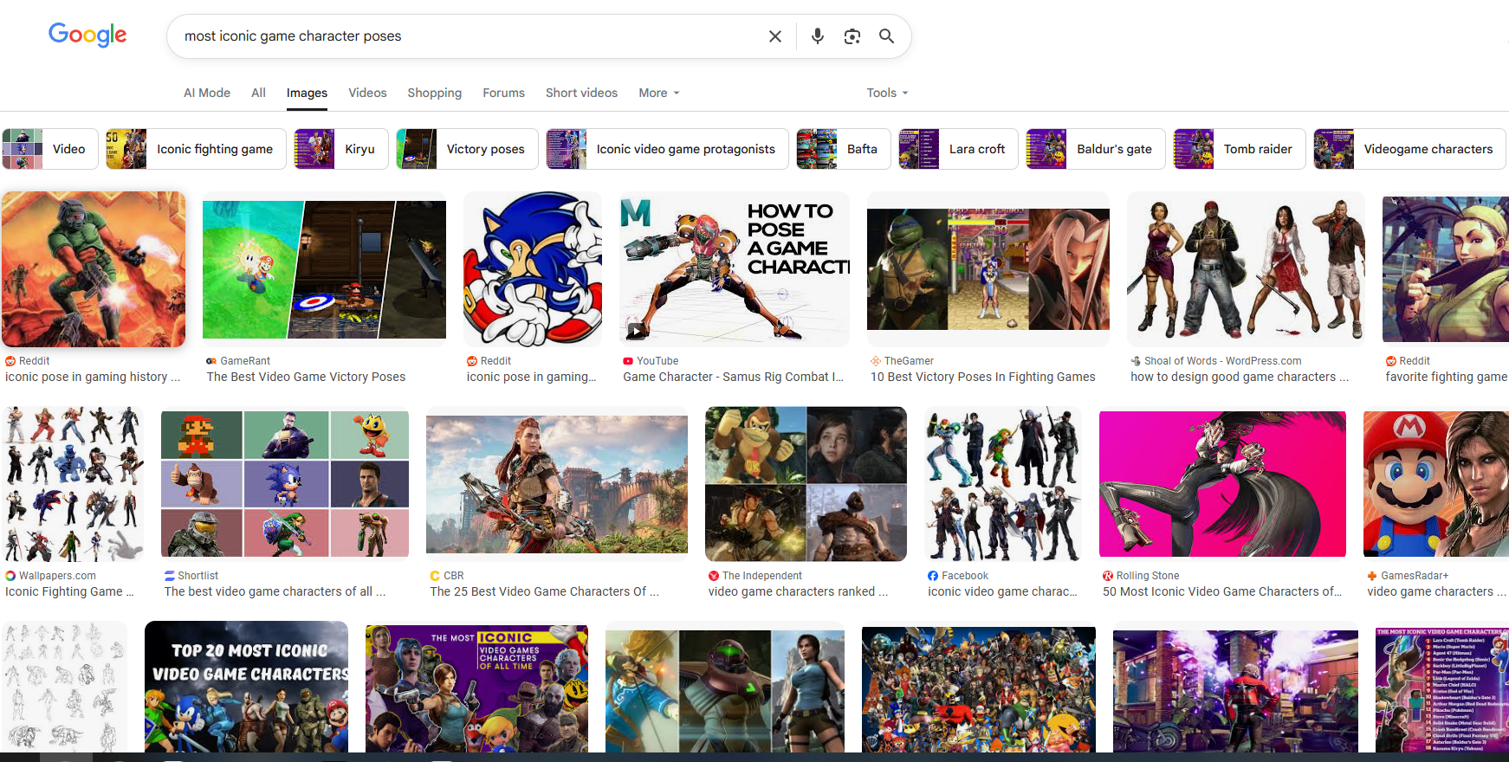
Task: Filter by the Video chip
Action: tap(49, 149)
